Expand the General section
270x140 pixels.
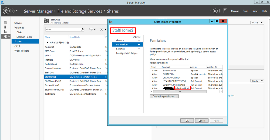point(139,40)
